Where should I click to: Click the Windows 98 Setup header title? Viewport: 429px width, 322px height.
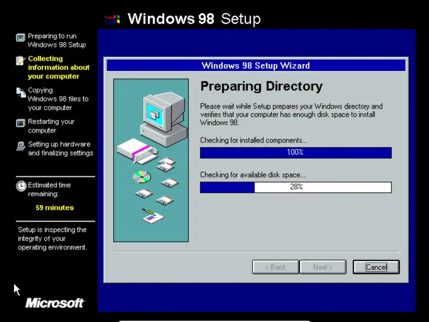194,19
